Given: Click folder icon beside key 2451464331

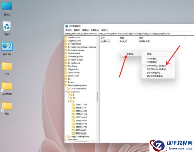Looking at the screenshot, I should coord(74,111).
